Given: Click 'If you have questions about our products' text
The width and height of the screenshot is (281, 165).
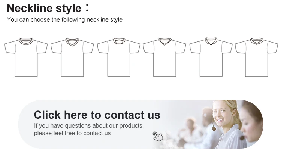Looking at the screenshot, I should pos(89,125).
